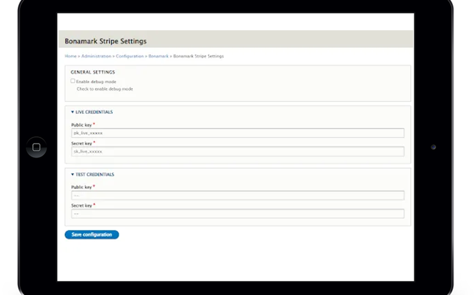Click the live Public key field
Image resolution: width=474 pixels, height=295 pixels.
[237, 133]
